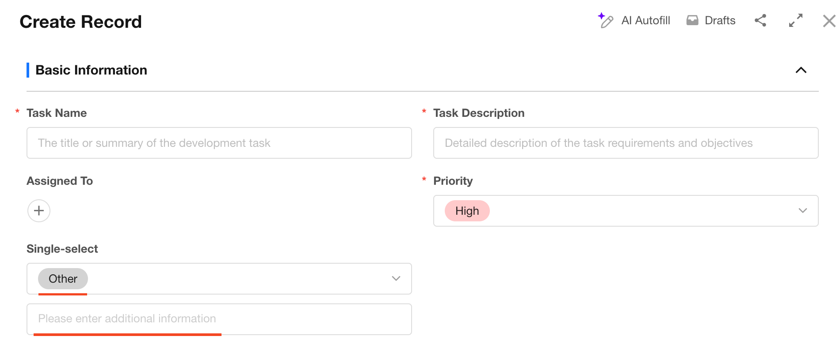Viewport: 840px width, 351px height.
Task: Expand the dialog to full screen
Action: (x=796, y=20)
